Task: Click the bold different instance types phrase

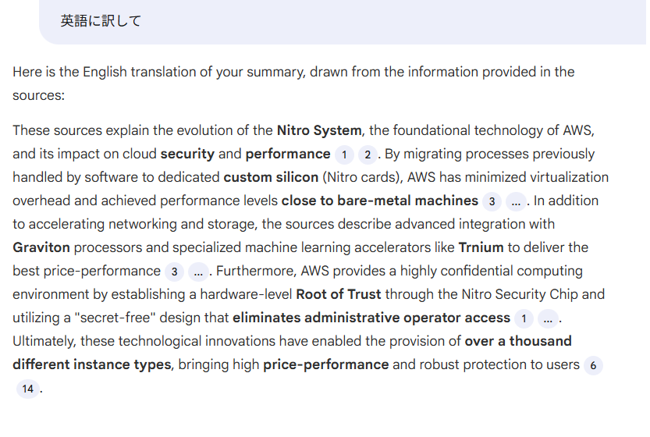Action: [91, 365]
